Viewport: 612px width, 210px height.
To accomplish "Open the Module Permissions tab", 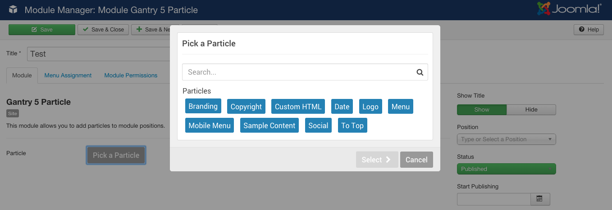I will tap(131, 76).
